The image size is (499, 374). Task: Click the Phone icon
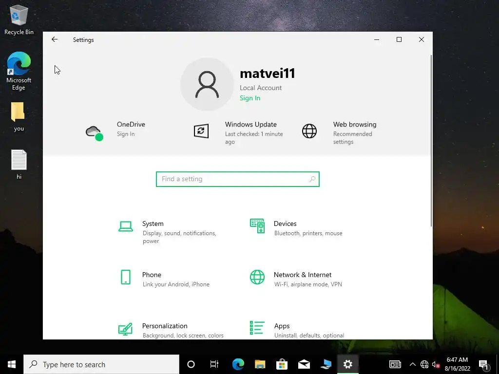[126, 277]
